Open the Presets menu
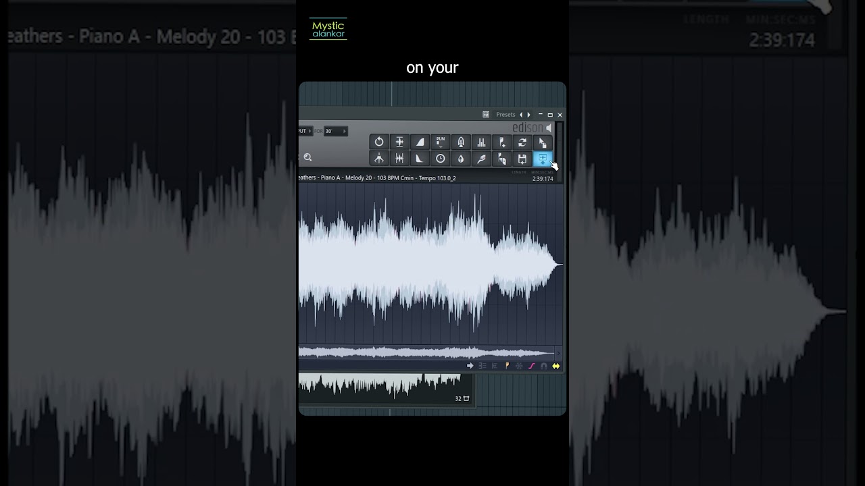 pos(505,115)
